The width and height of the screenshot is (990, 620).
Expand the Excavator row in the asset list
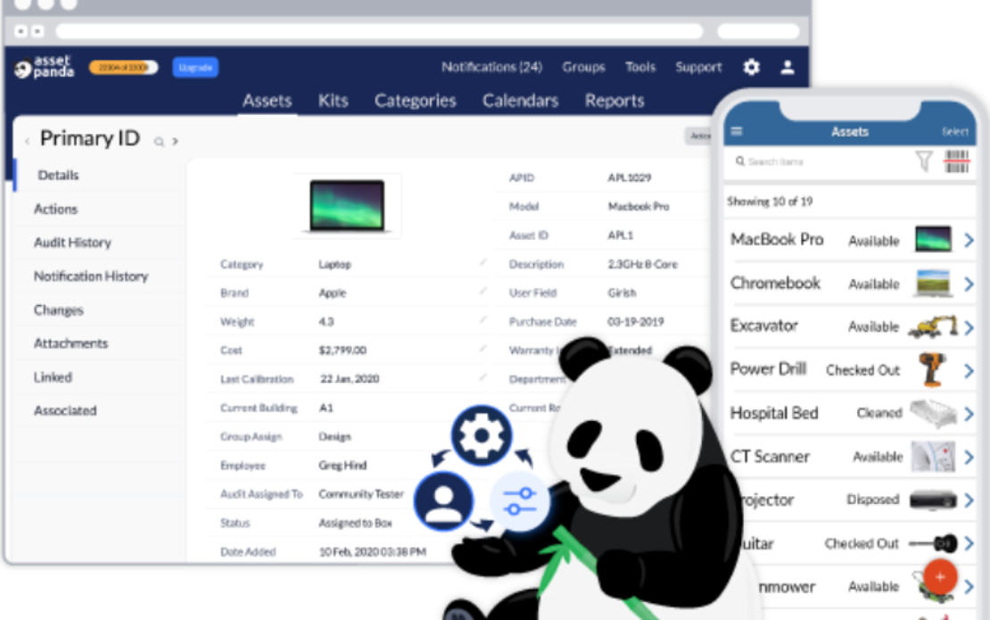tap(969, 327)
